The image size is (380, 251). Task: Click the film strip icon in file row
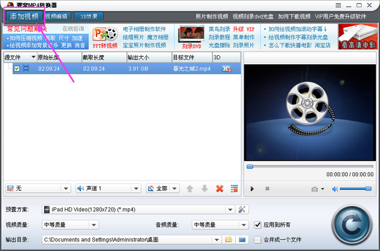click(x=26, y=69)
